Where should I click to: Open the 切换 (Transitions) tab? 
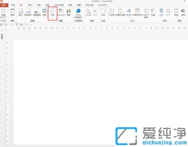39,5
